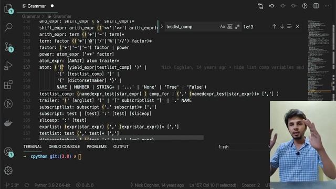Viewport: 336px width, 189px height.
Task: Toggle Match Case in find widget
Action: tap(222, 27)
